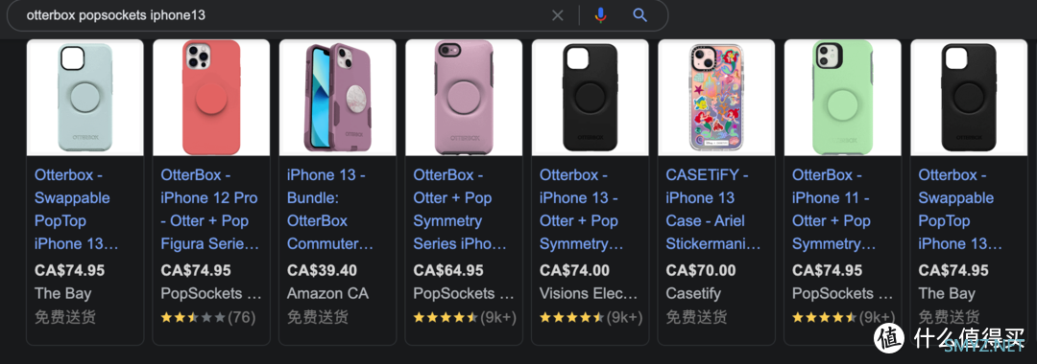The height and width of the screenshot is (364, 1037).
Task: Open the colorful CASETiFY Ariel case image
Action: tap(717, 98)
